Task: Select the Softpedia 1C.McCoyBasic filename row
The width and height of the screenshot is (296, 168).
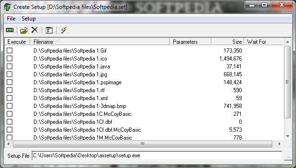Action: (x=82, y=114)
